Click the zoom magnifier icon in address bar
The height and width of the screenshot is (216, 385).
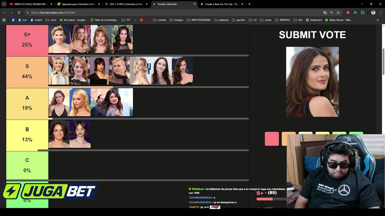[331, 13]
